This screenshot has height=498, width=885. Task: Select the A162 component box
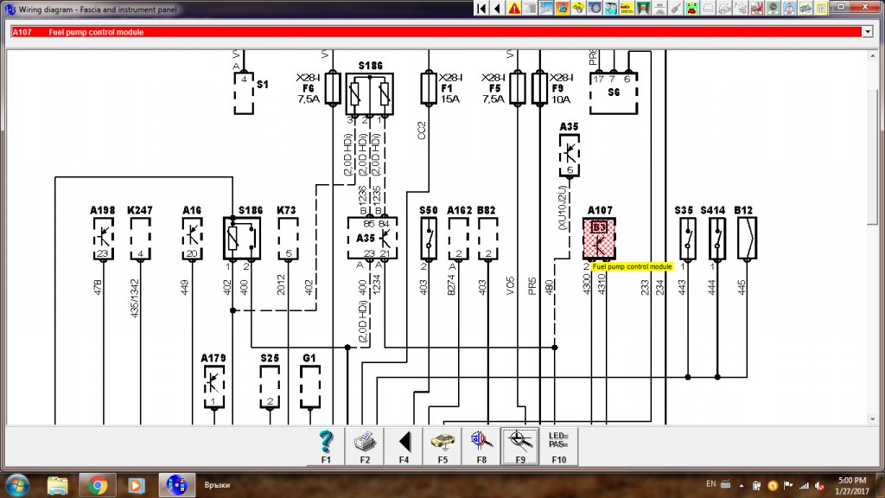click(458, 239)
